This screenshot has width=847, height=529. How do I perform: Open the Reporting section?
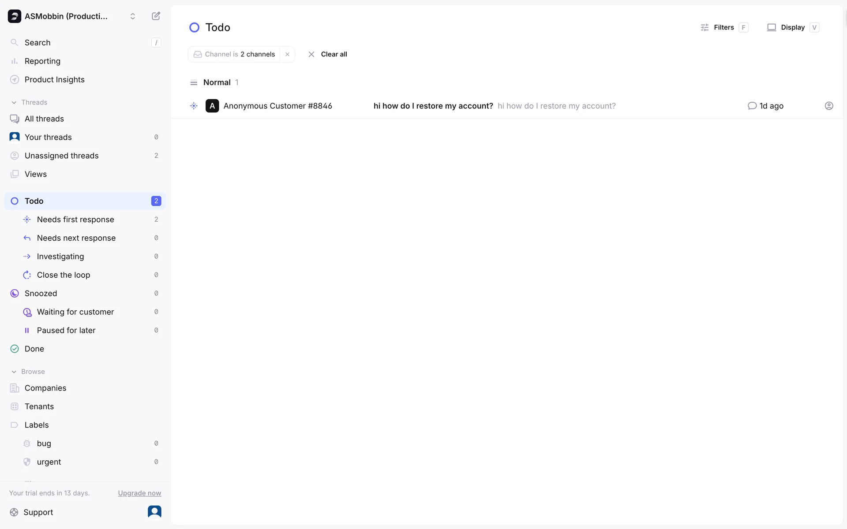pos(42,61)
